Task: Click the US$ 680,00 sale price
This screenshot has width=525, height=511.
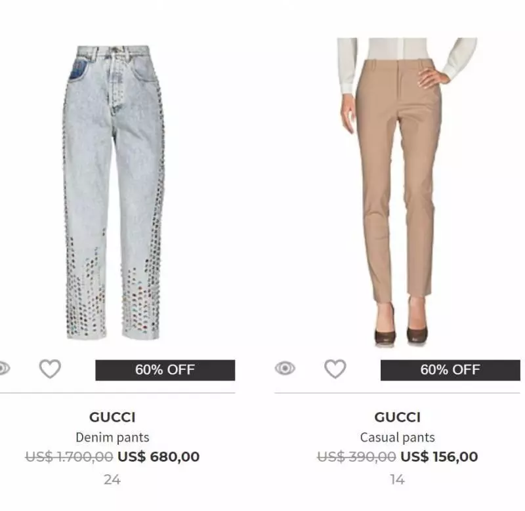Action: [159, 457]
